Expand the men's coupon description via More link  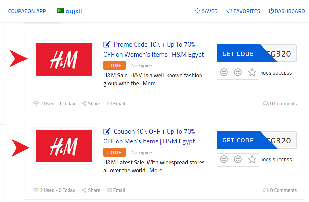(156, 170)
